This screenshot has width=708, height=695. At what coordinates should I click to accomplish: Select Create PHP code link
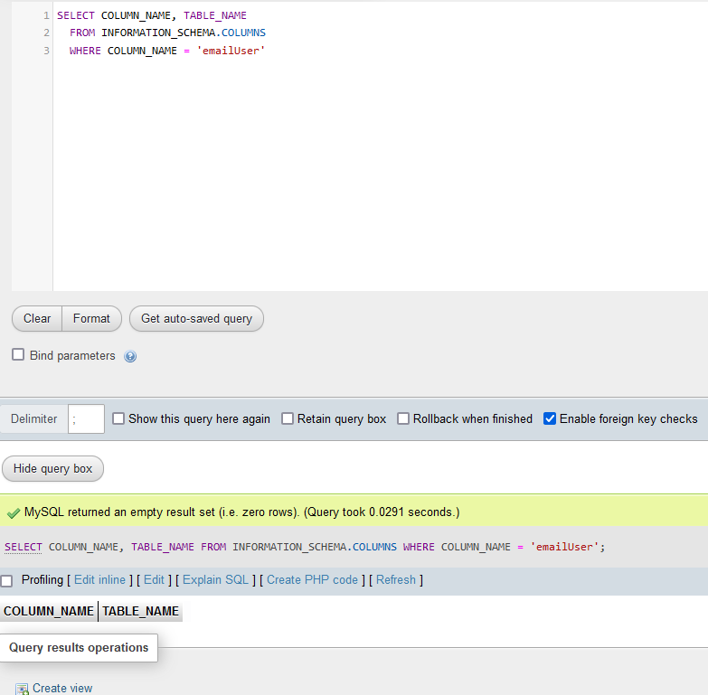click(x=312, y=579)
